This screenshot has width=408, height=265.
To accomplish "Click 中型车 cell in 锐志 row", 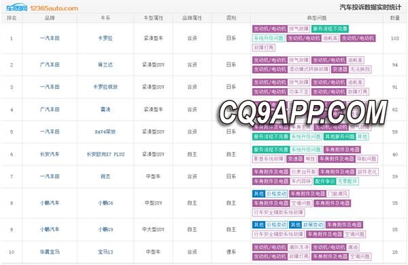I will (x=153, y=176).
